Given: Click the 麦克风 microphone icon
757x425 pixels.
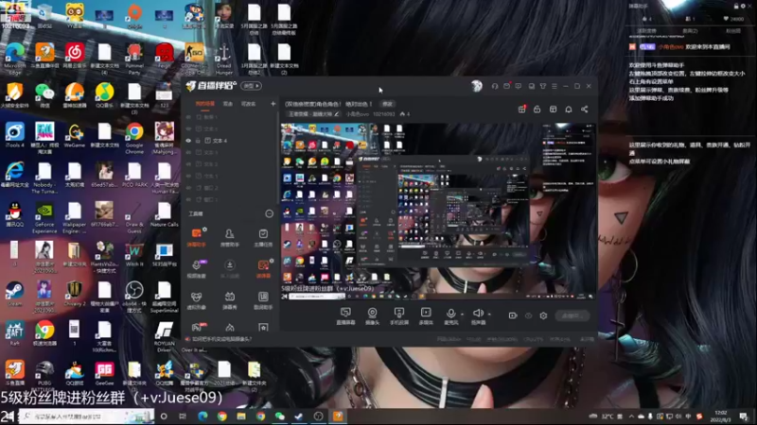Looking at the screenshot, I should [x=450, y=314].
